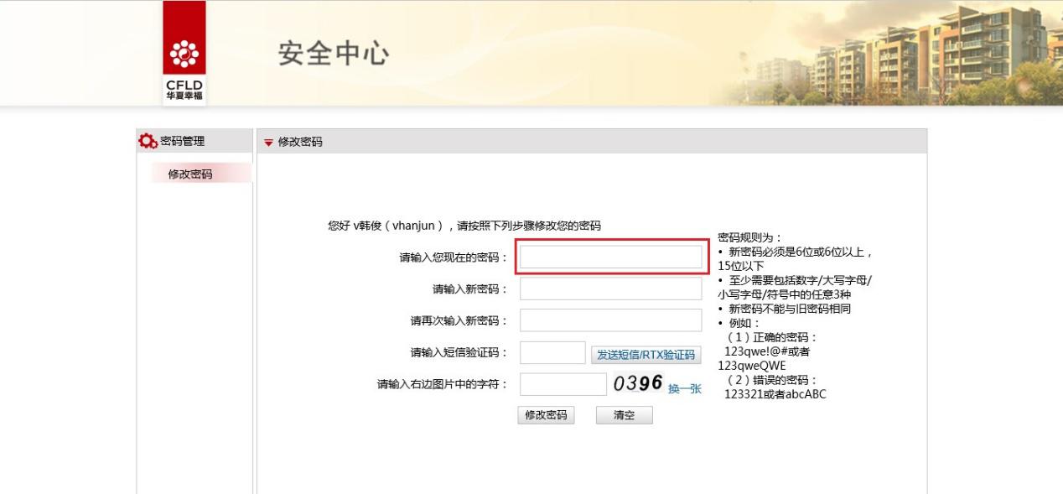Click the 密码管理 sidebar heading text
Image resolution: width=1063 pixels, height=494 pixels.
(182, 141)
